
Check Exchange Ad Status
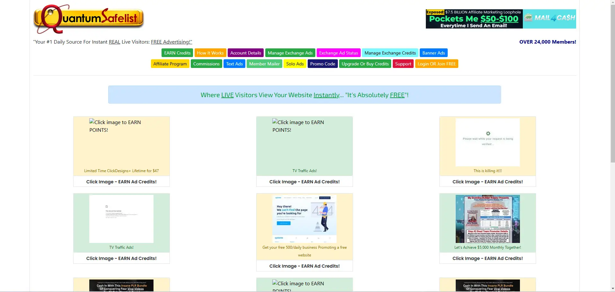pos(338,53)
